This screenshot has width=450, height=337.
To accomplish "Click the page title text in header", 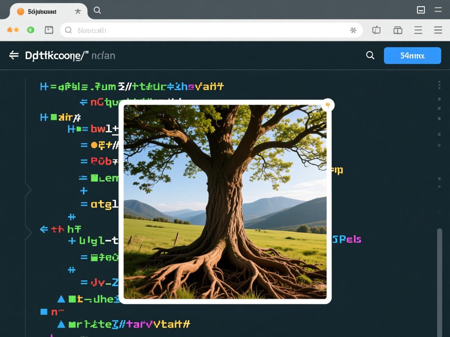I will pos(70,55).
